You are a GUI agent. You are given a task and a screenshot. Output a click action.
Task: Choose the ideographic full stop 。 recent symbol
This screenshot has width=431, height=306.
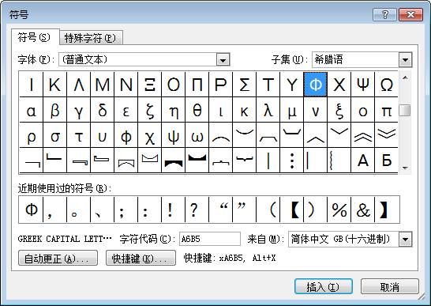pos(79,210)
